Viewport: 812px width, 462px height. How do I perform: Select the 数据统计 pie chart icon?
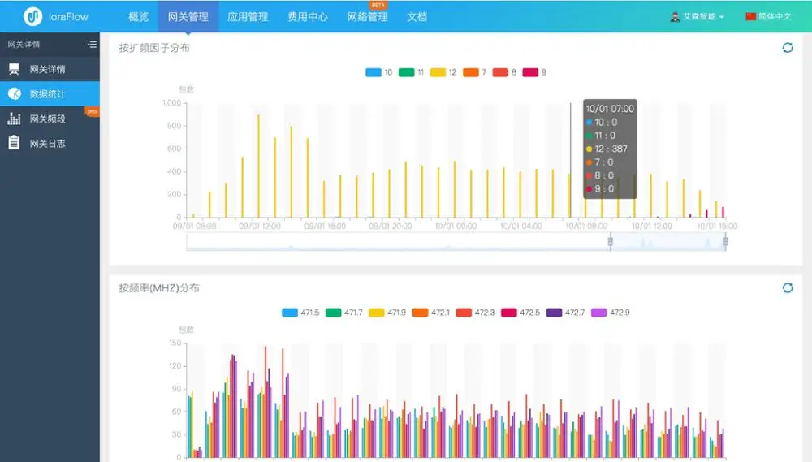coord(15,93)
